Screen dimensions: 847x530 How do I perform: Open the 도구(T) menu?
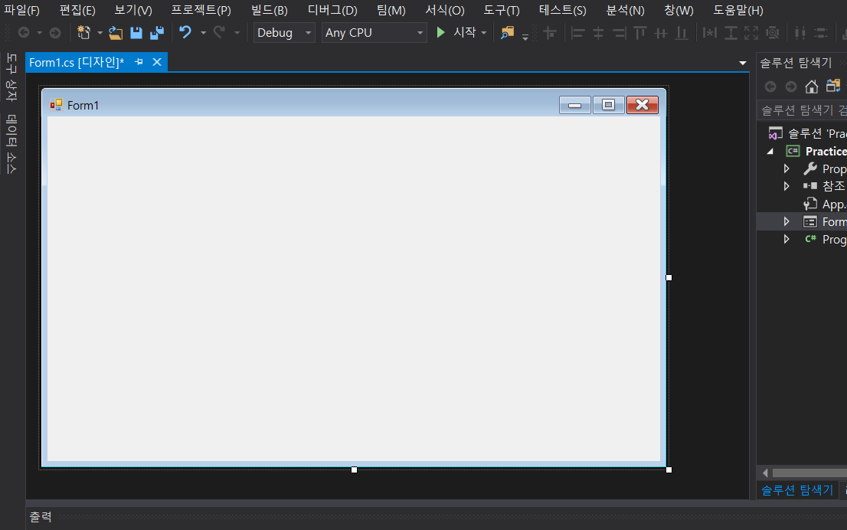502,10
